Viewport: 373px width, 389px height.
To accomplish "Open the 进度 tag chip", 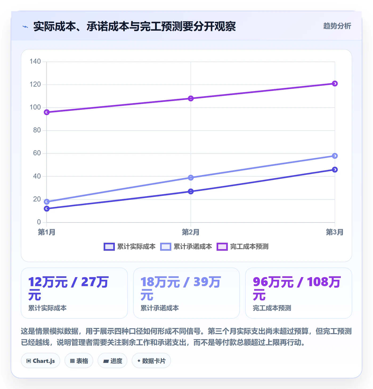I will [112, 361].
